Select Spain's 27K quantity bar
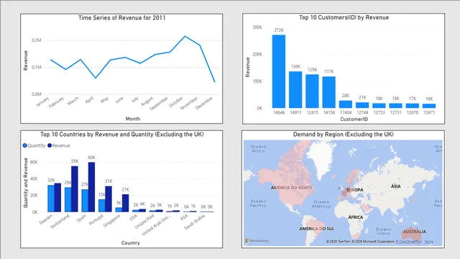The width and height of the screenshot is (460, 259). pos(85,201)
